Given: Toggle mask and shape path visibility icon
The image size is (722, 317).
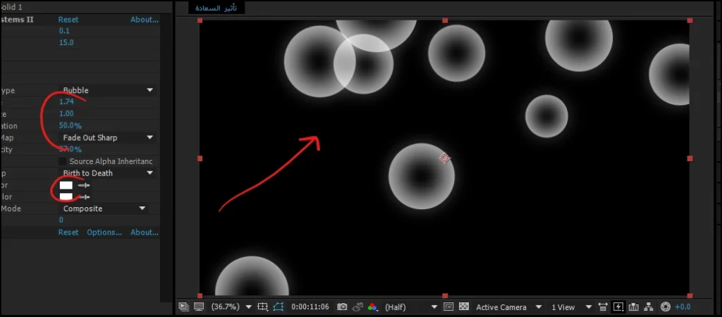Looking at the screenshot, I should [x=278, y=306].
